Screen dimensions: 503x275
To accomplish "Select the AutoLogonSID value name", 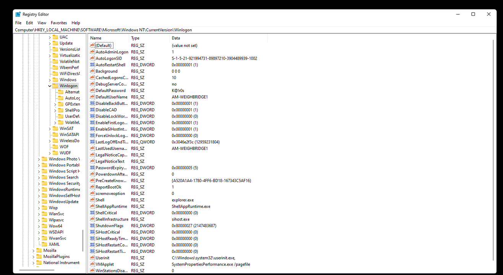I will pos(109,58).
